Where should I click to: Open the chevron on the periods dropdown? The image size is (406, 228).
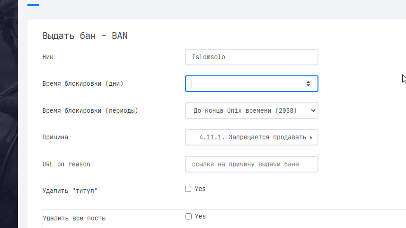[x=313, y=111]
